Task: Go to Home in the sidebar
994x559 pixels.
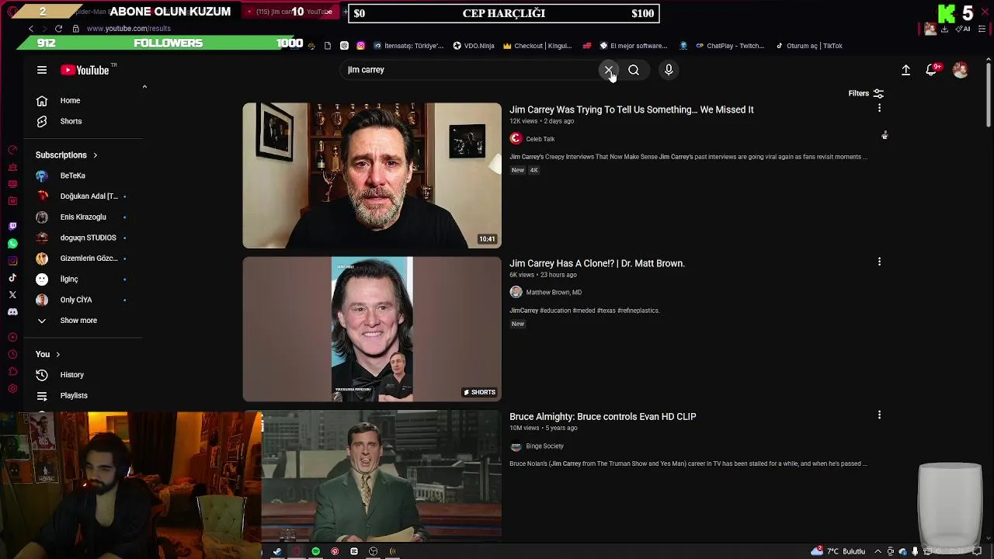Action: tap(83, 100)
